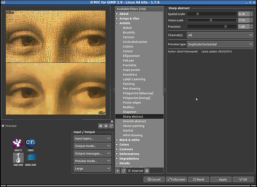Click the zoom out preview icon

101,126
